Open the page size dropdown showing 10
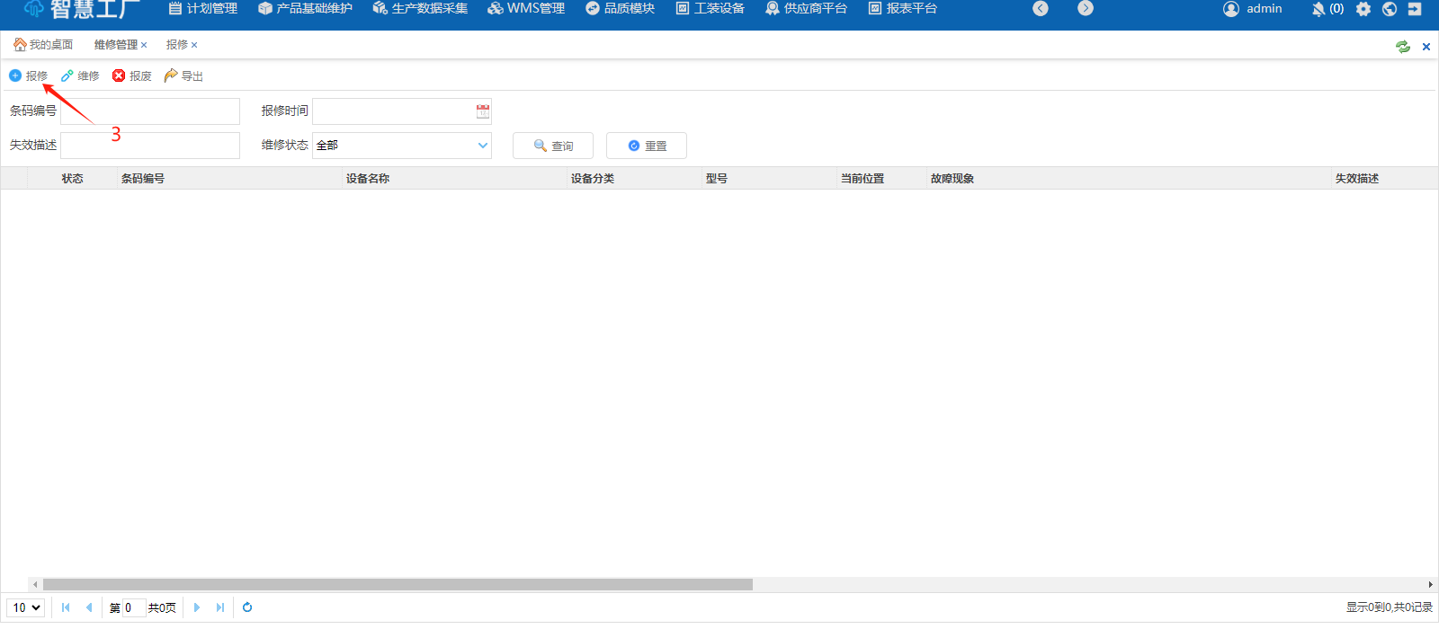 (x=26, y=607)
